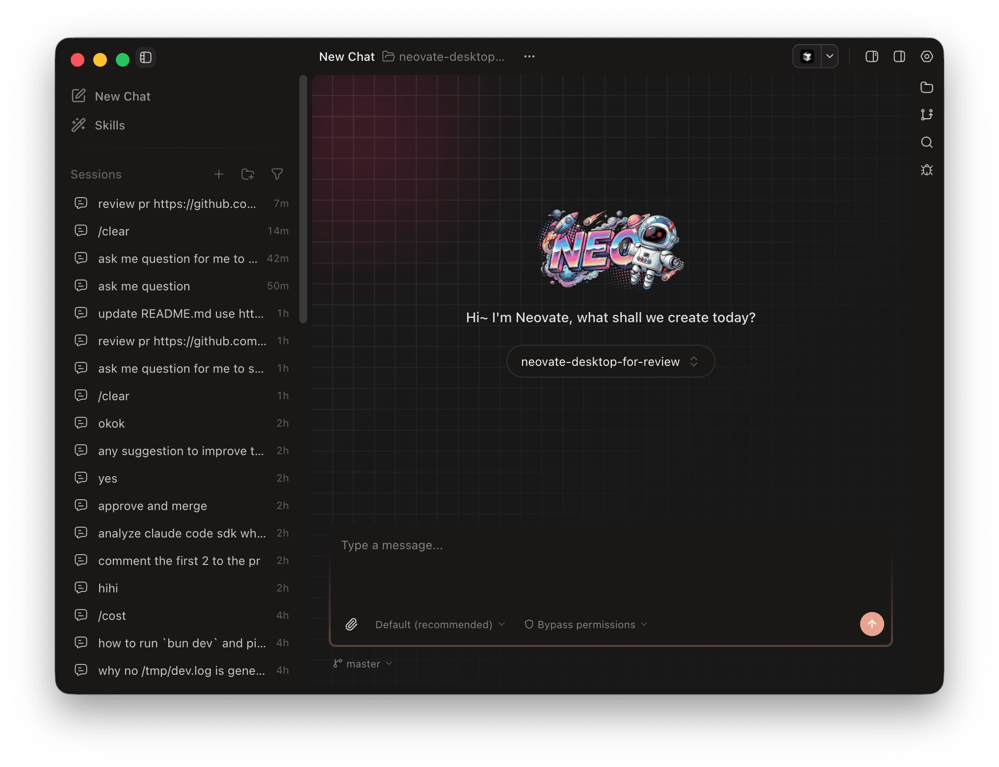Open the search icon in right rail
999x767 pixels.
coord(926,142)
